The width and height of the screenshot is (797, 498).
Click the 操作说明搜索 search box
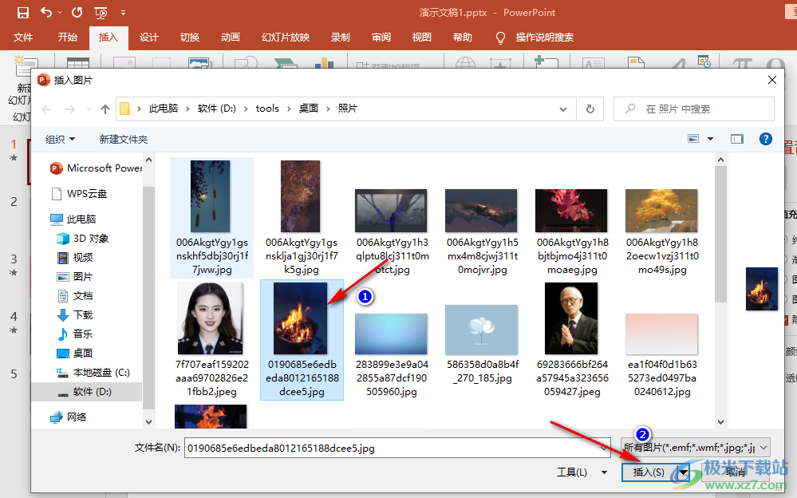pos(544,38)
